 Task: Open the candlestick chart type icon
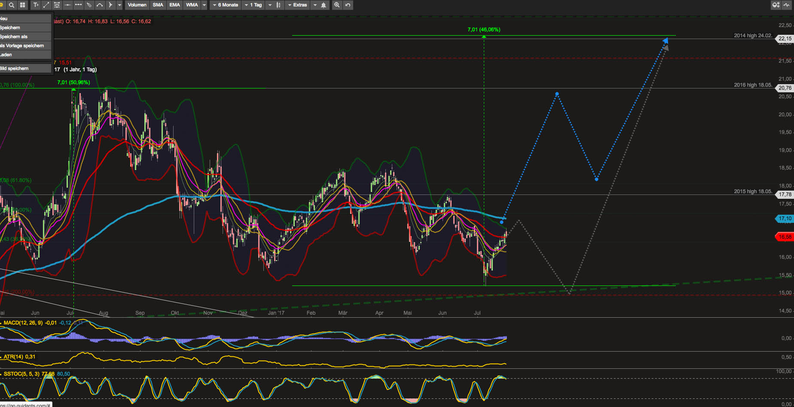point(279,5)
